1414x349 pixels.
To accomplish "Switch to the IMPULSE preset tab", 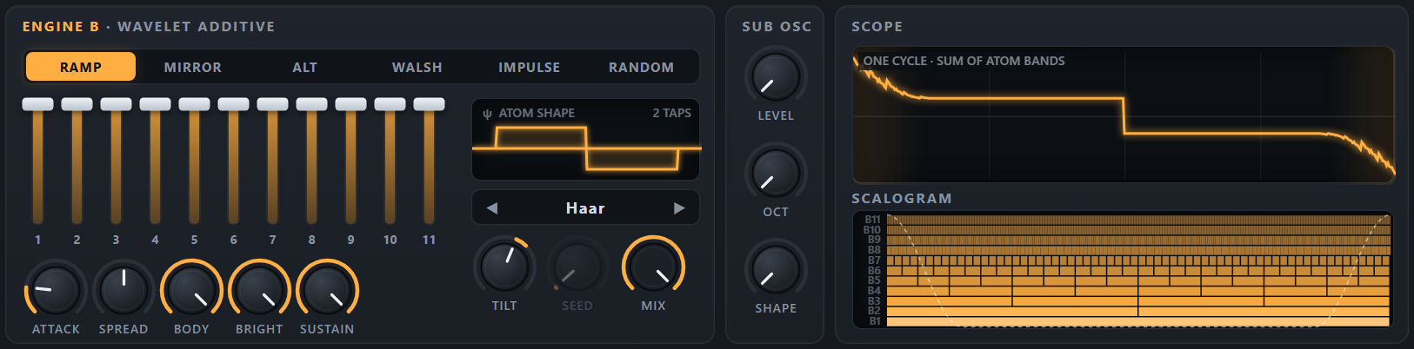I will pos(530,67).
